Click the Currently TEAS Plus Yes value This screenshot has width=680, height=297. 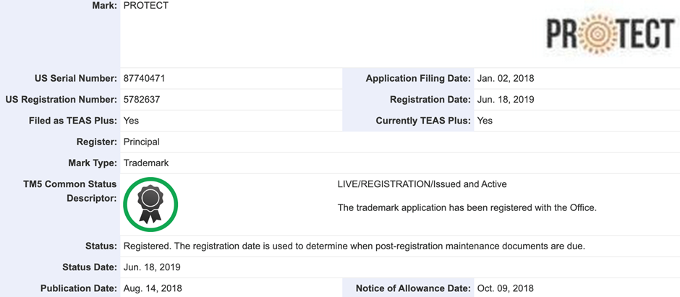click(485, 121)
